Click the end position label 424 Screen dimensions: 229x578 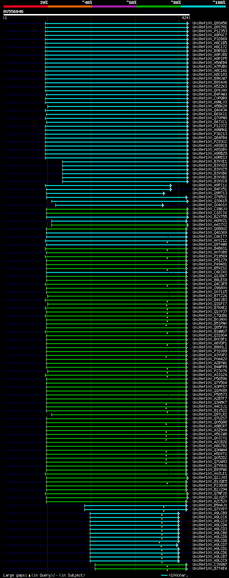185,18
